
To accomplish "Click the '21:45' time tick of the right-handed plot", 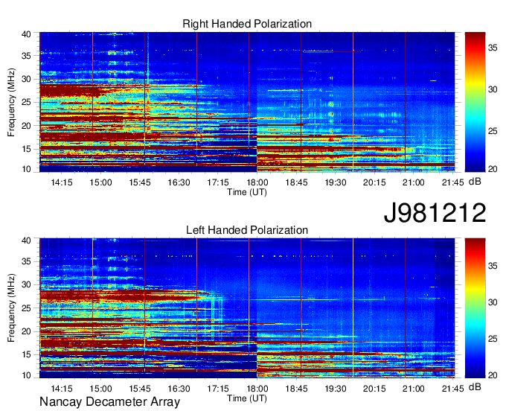I will [452, 182].
